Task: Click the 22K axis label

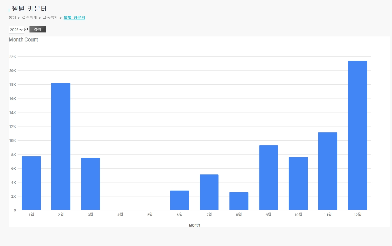Action: click(x=12, y=57)
